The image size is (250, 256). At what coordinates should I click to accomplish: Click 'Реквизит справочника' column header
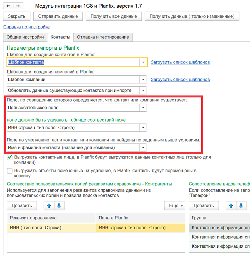[x=51, y=218]
